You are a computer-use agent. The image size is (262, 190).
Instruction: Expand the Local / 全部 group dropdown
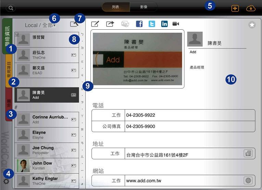click(40, 25)
